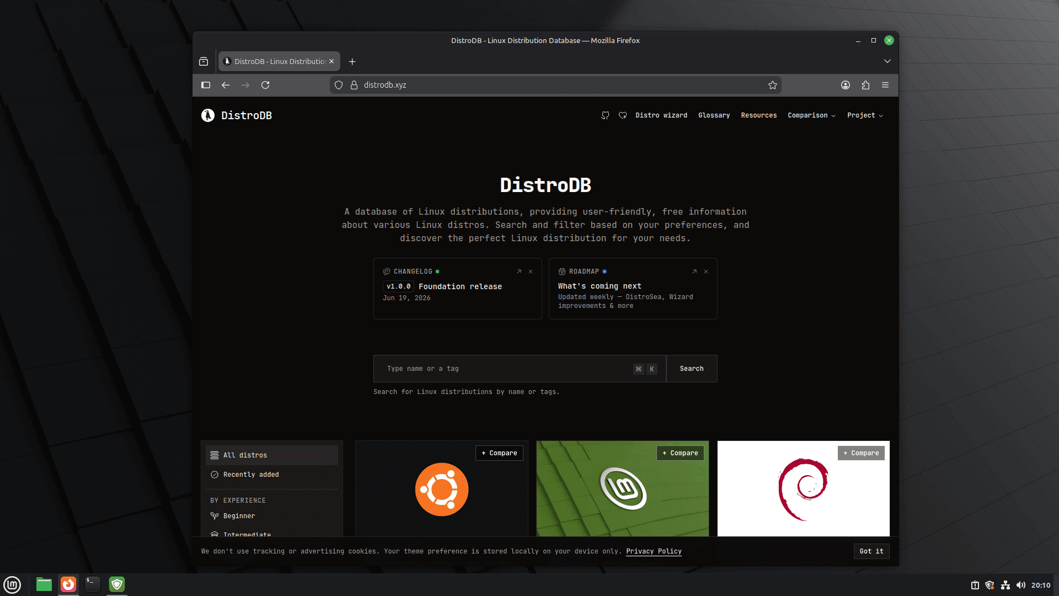The image size is (1059, 596).
Task: Reload the distrodb.xyz page
Action: pyautogui.click(x=265, y=85)
